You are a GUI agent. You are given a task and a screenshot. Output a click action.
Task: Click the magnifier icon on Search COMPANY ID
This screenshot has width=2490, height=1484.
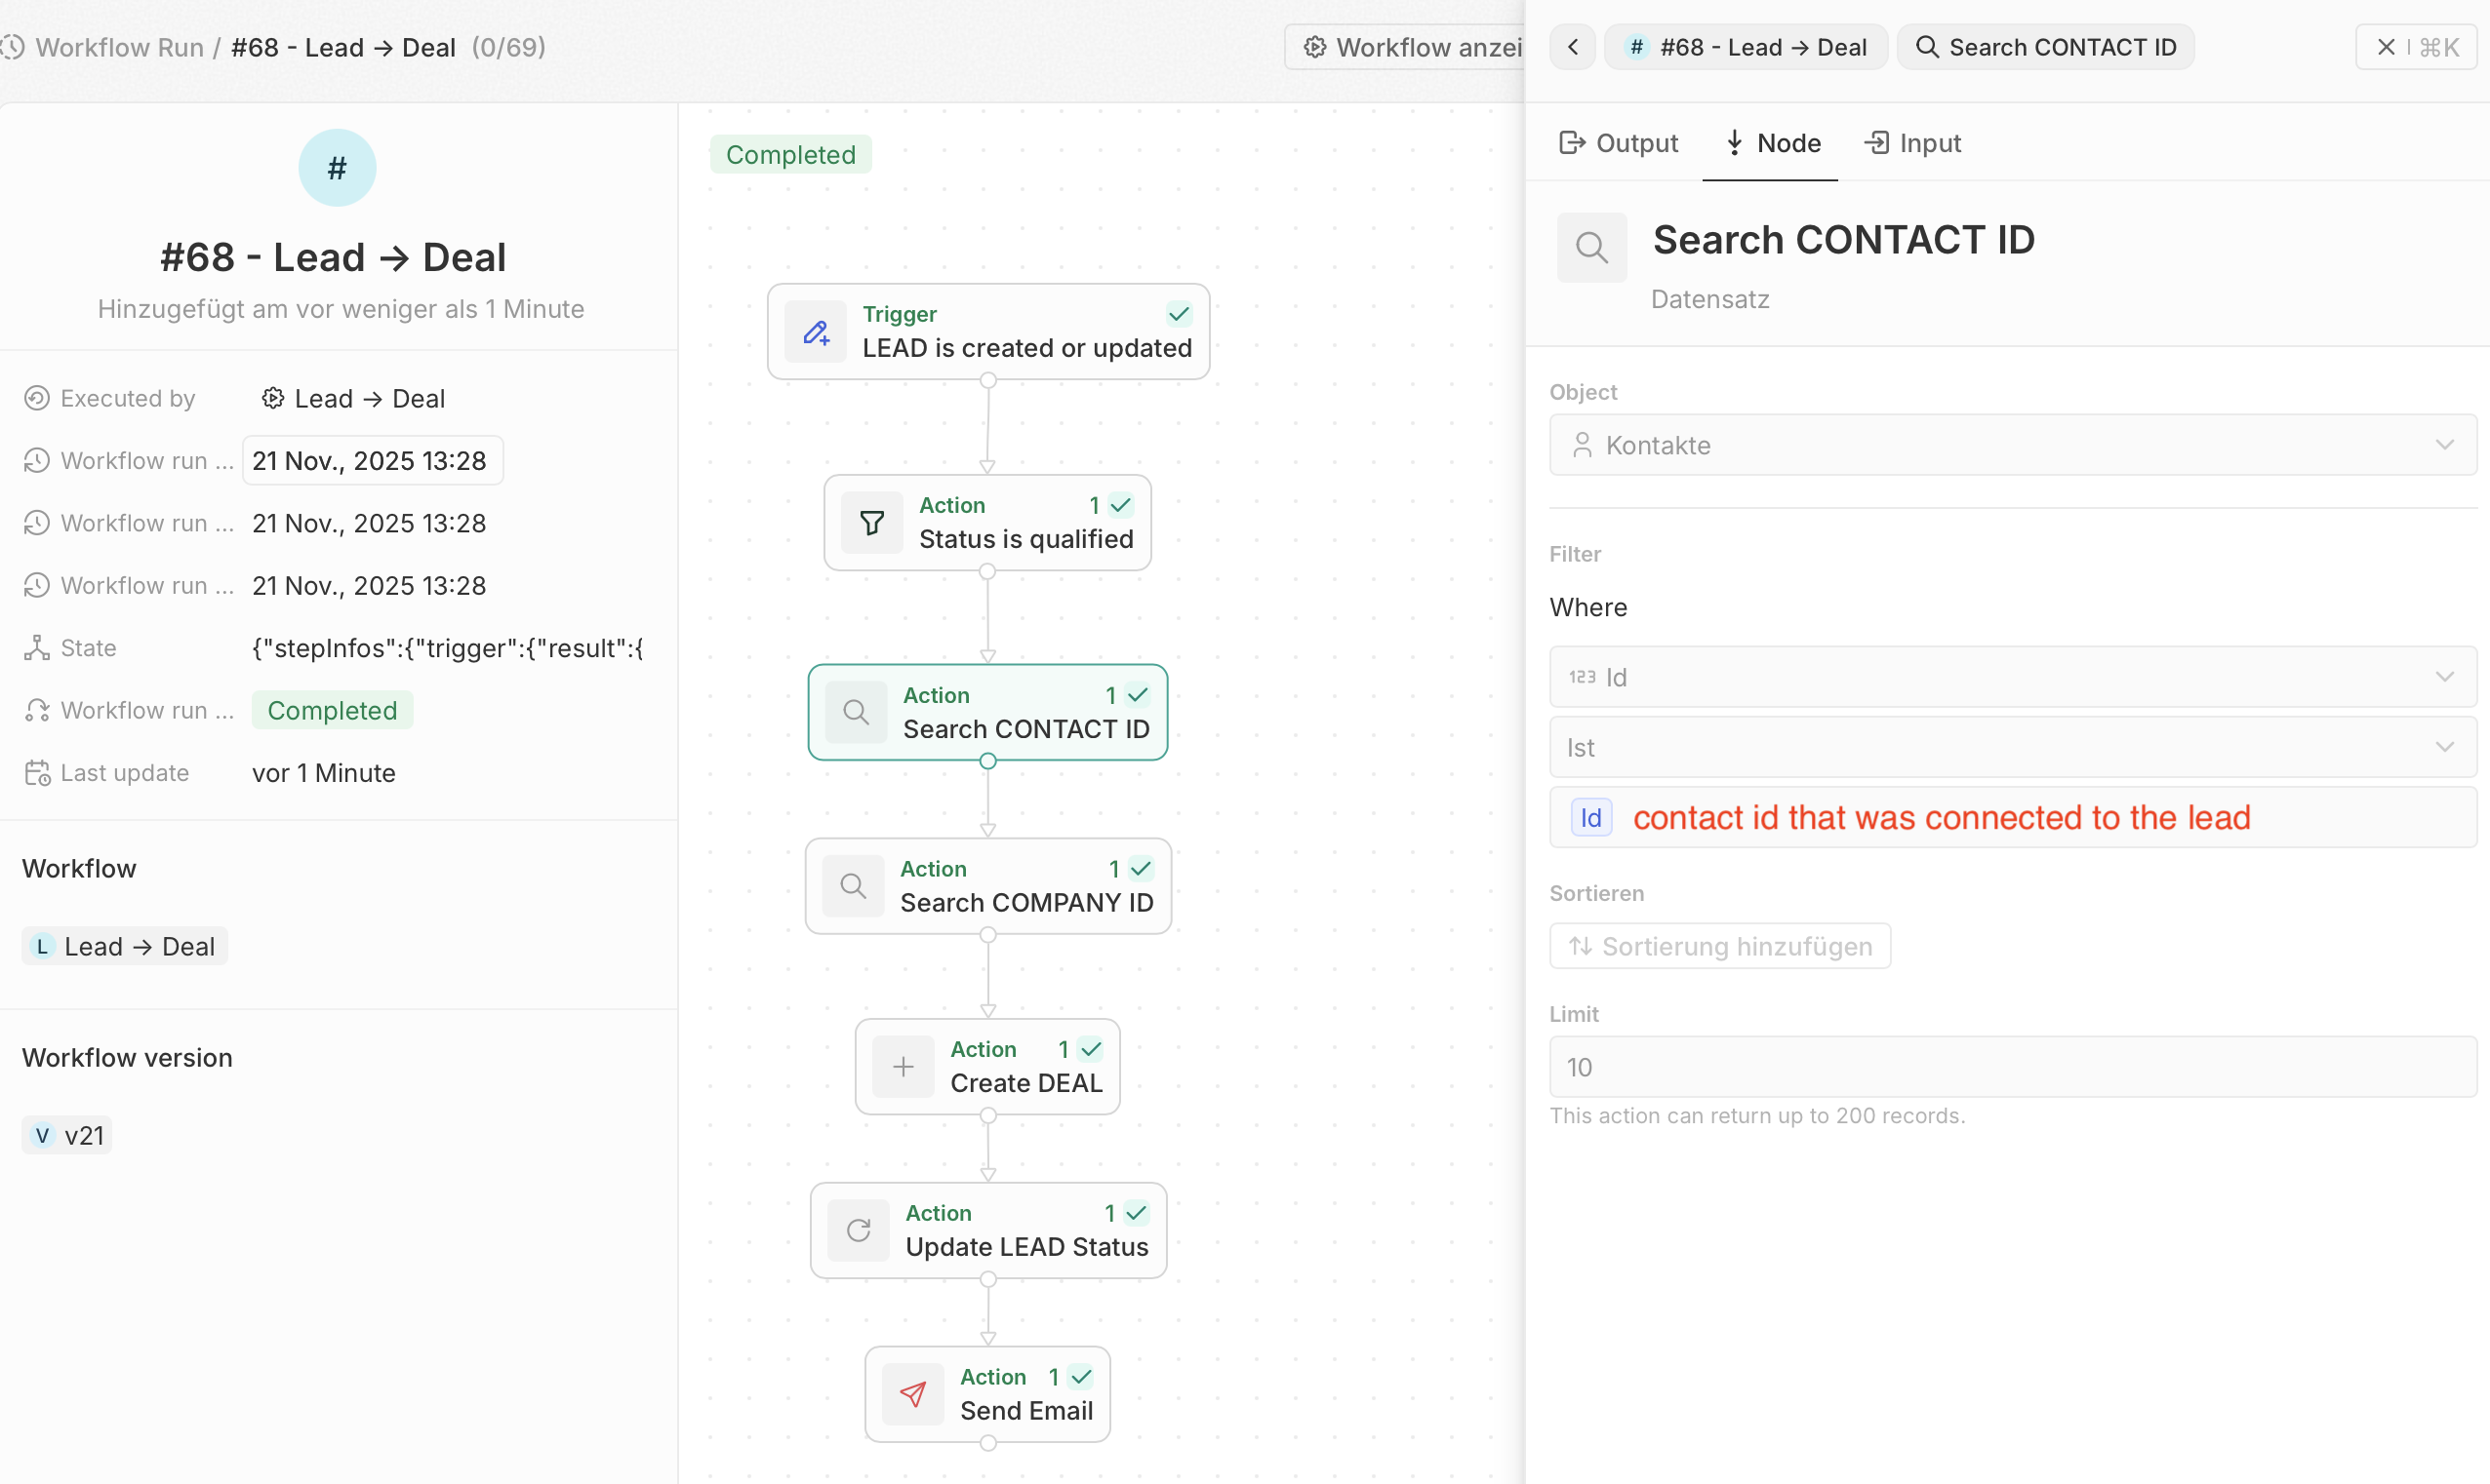pyautogui.click(x=853, y=886)
